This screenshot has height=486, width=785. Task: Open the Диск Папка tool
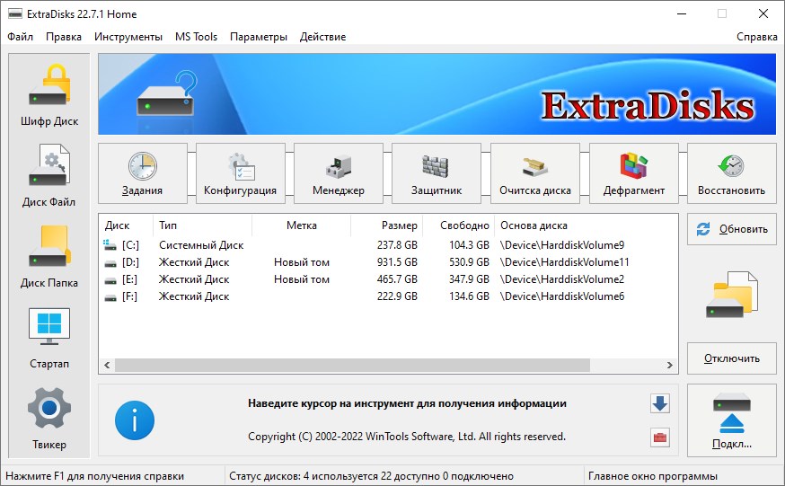click(49, 257)
